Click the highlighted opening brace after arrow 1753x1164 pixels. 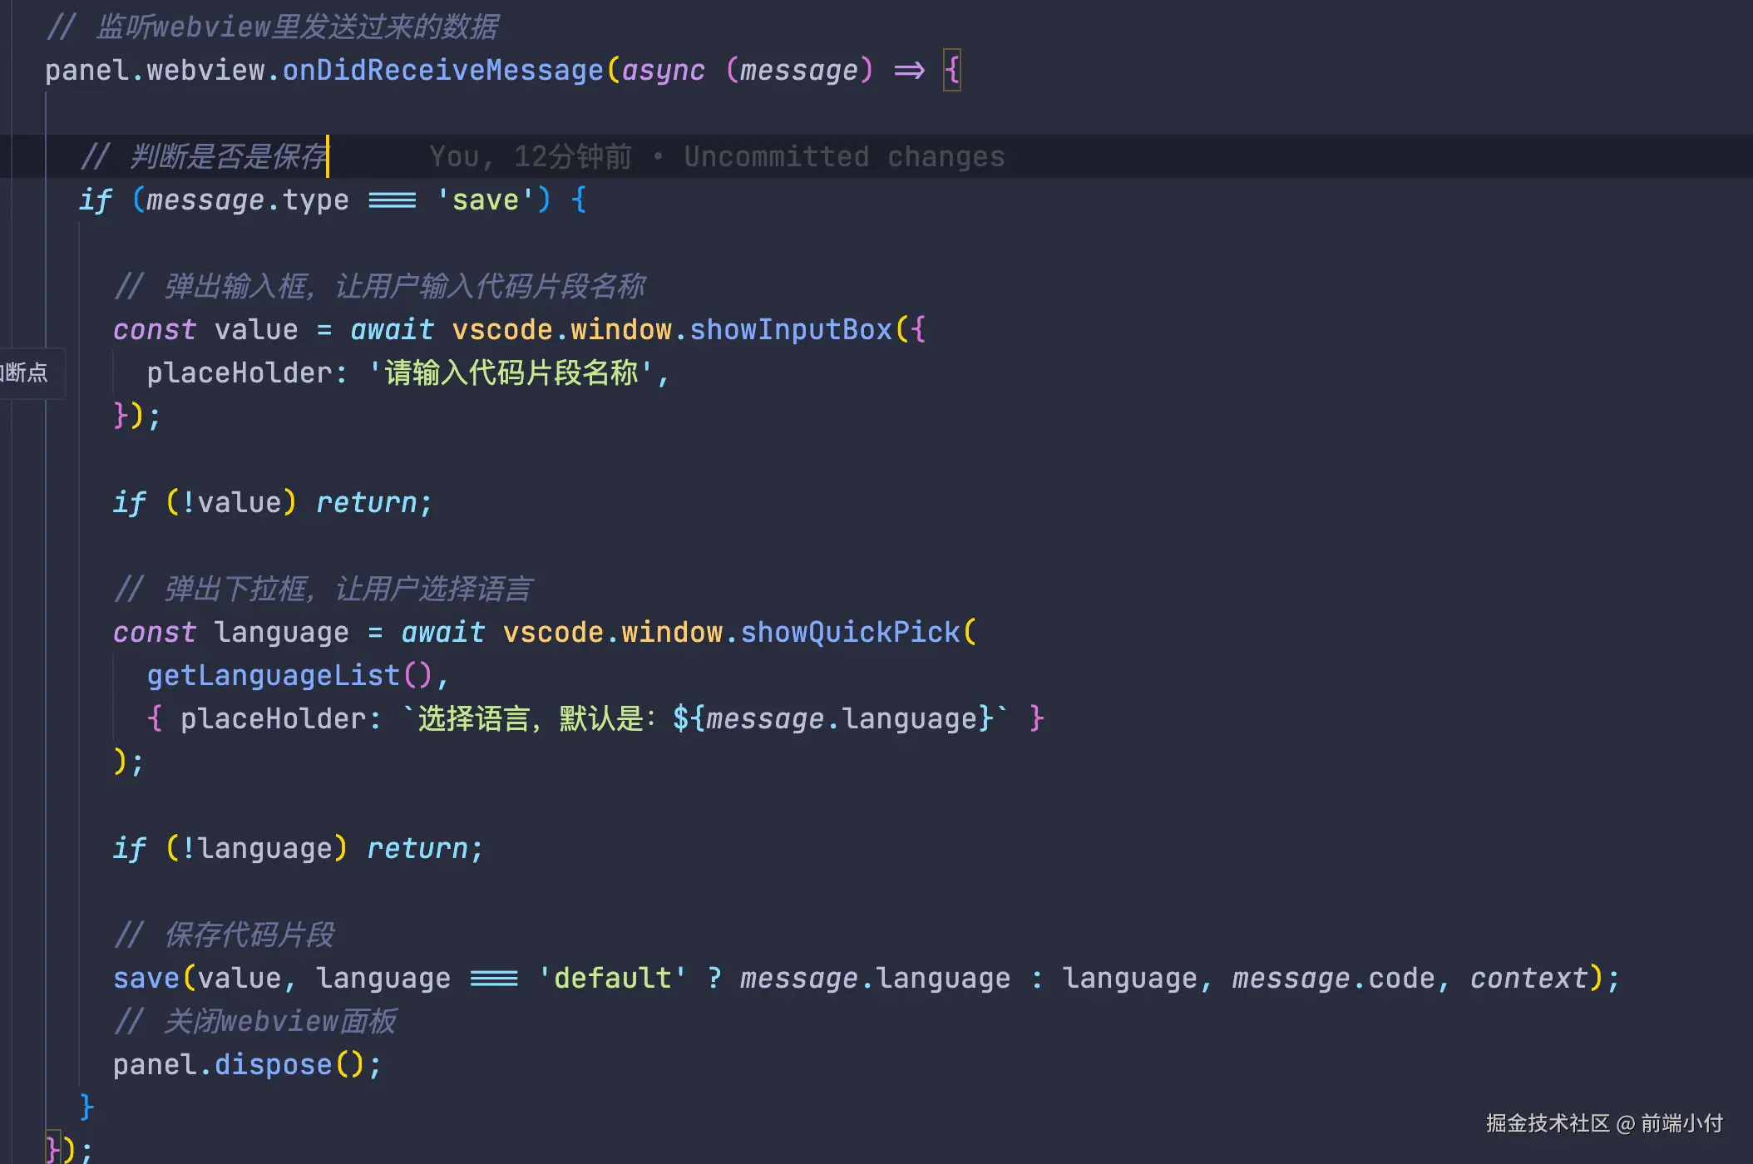point(952,71)
